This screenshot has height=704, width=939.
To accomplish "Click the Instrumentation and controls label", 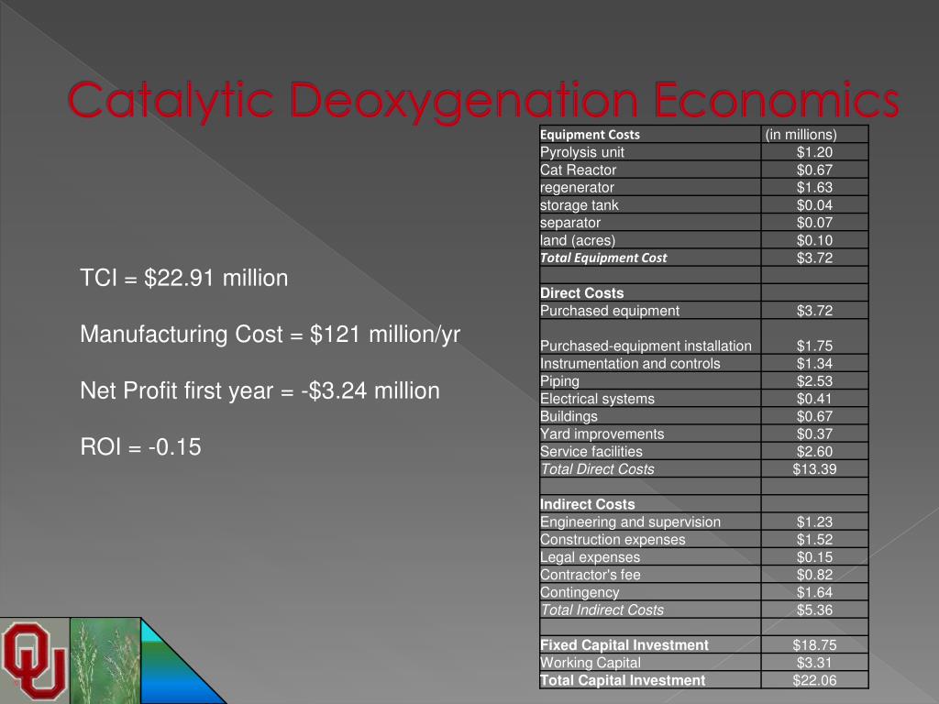I will coord(630,363).
